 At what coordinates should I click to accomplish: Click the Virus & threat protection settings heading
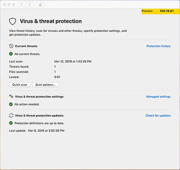(39, 97)
